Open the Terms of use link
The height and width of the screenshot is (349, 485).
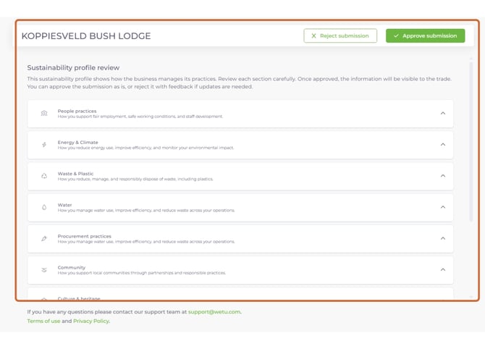coord(43,321)
